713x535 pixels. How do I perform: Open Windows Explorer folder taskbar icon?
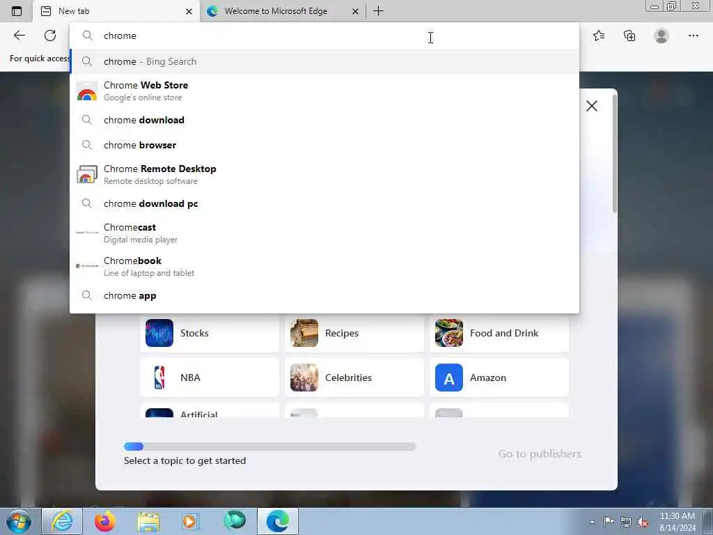pyautogui.click(x=148, y=521)
